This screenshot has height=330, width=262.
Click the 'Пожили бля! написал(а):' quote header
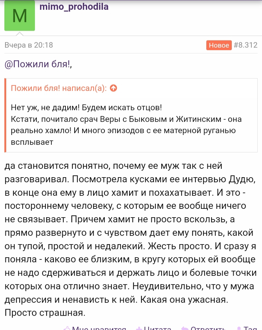pyautogui.click(x=59, y=88)
